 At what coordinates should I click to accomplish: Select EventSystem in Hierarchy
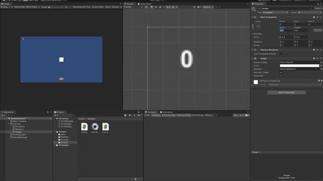(19, 135)
